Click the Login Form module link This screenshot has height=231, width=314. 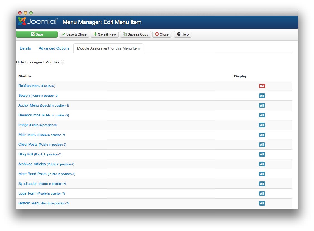coord(27,193)
